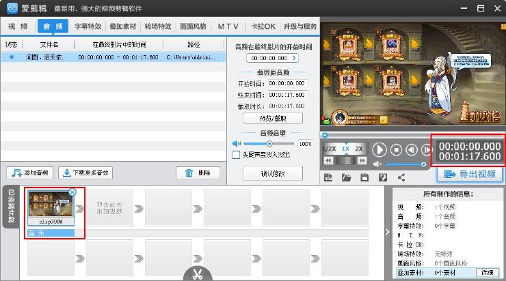Screen dimensions: 506x281
Task: Click the 下载更多音效 button
Action: [85, 173]
